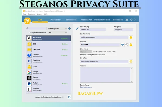Click the Steganos category label on Dropbox
The width and height of the screenshot is (162, 107).
64,56
